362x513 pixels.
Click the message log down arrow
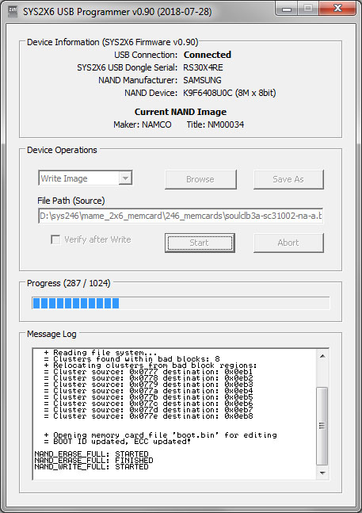click(x=322, y=473)
